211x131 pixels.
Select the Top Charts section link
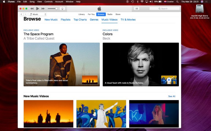coord(80,20)
